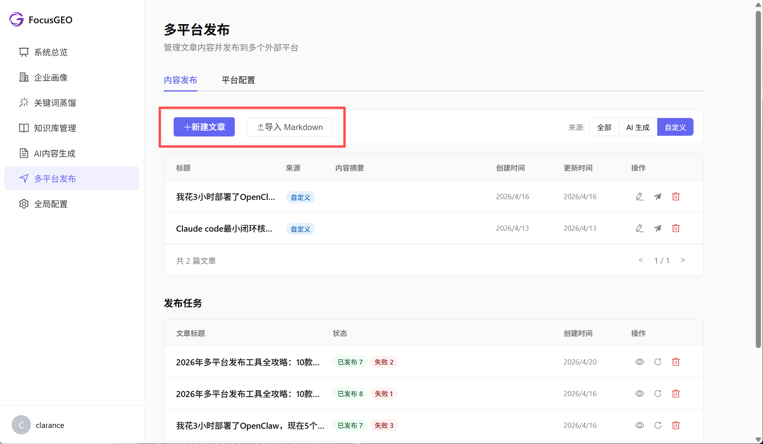Delete the 2026/4/20 publish task
The height and width of the screenshot is (444, 763).
pos(676,362)
